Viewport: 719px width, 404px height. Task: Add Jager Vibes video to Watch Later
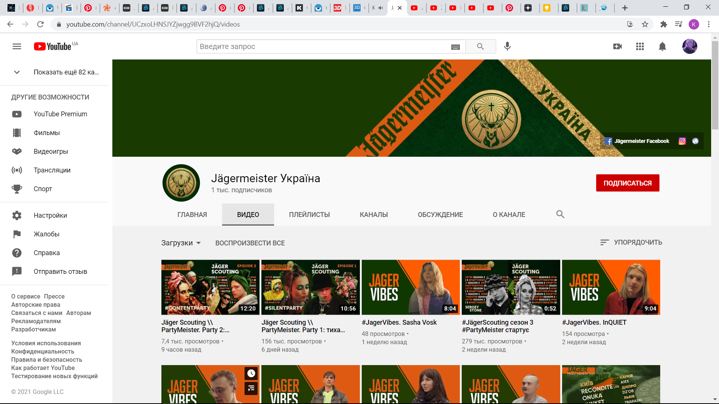point(251,373)
